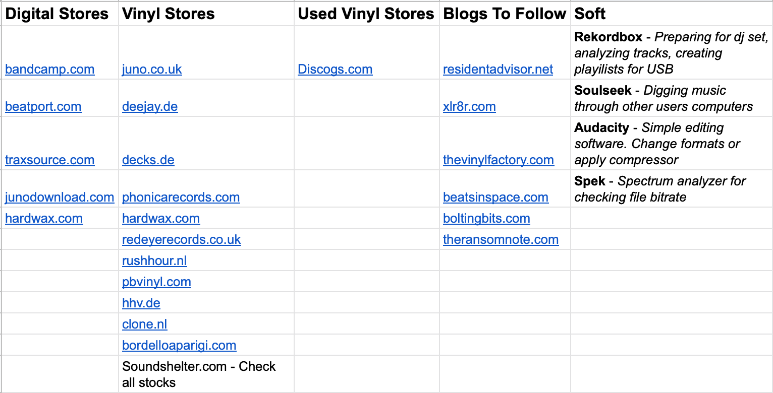Open juno.co.uk vinyl store link

tap(152, 69)
